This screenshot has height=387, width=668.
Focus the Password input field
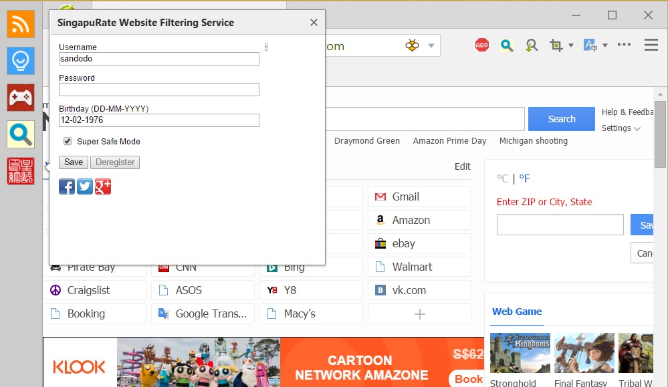pyautogui.click(x=159, y=90)
